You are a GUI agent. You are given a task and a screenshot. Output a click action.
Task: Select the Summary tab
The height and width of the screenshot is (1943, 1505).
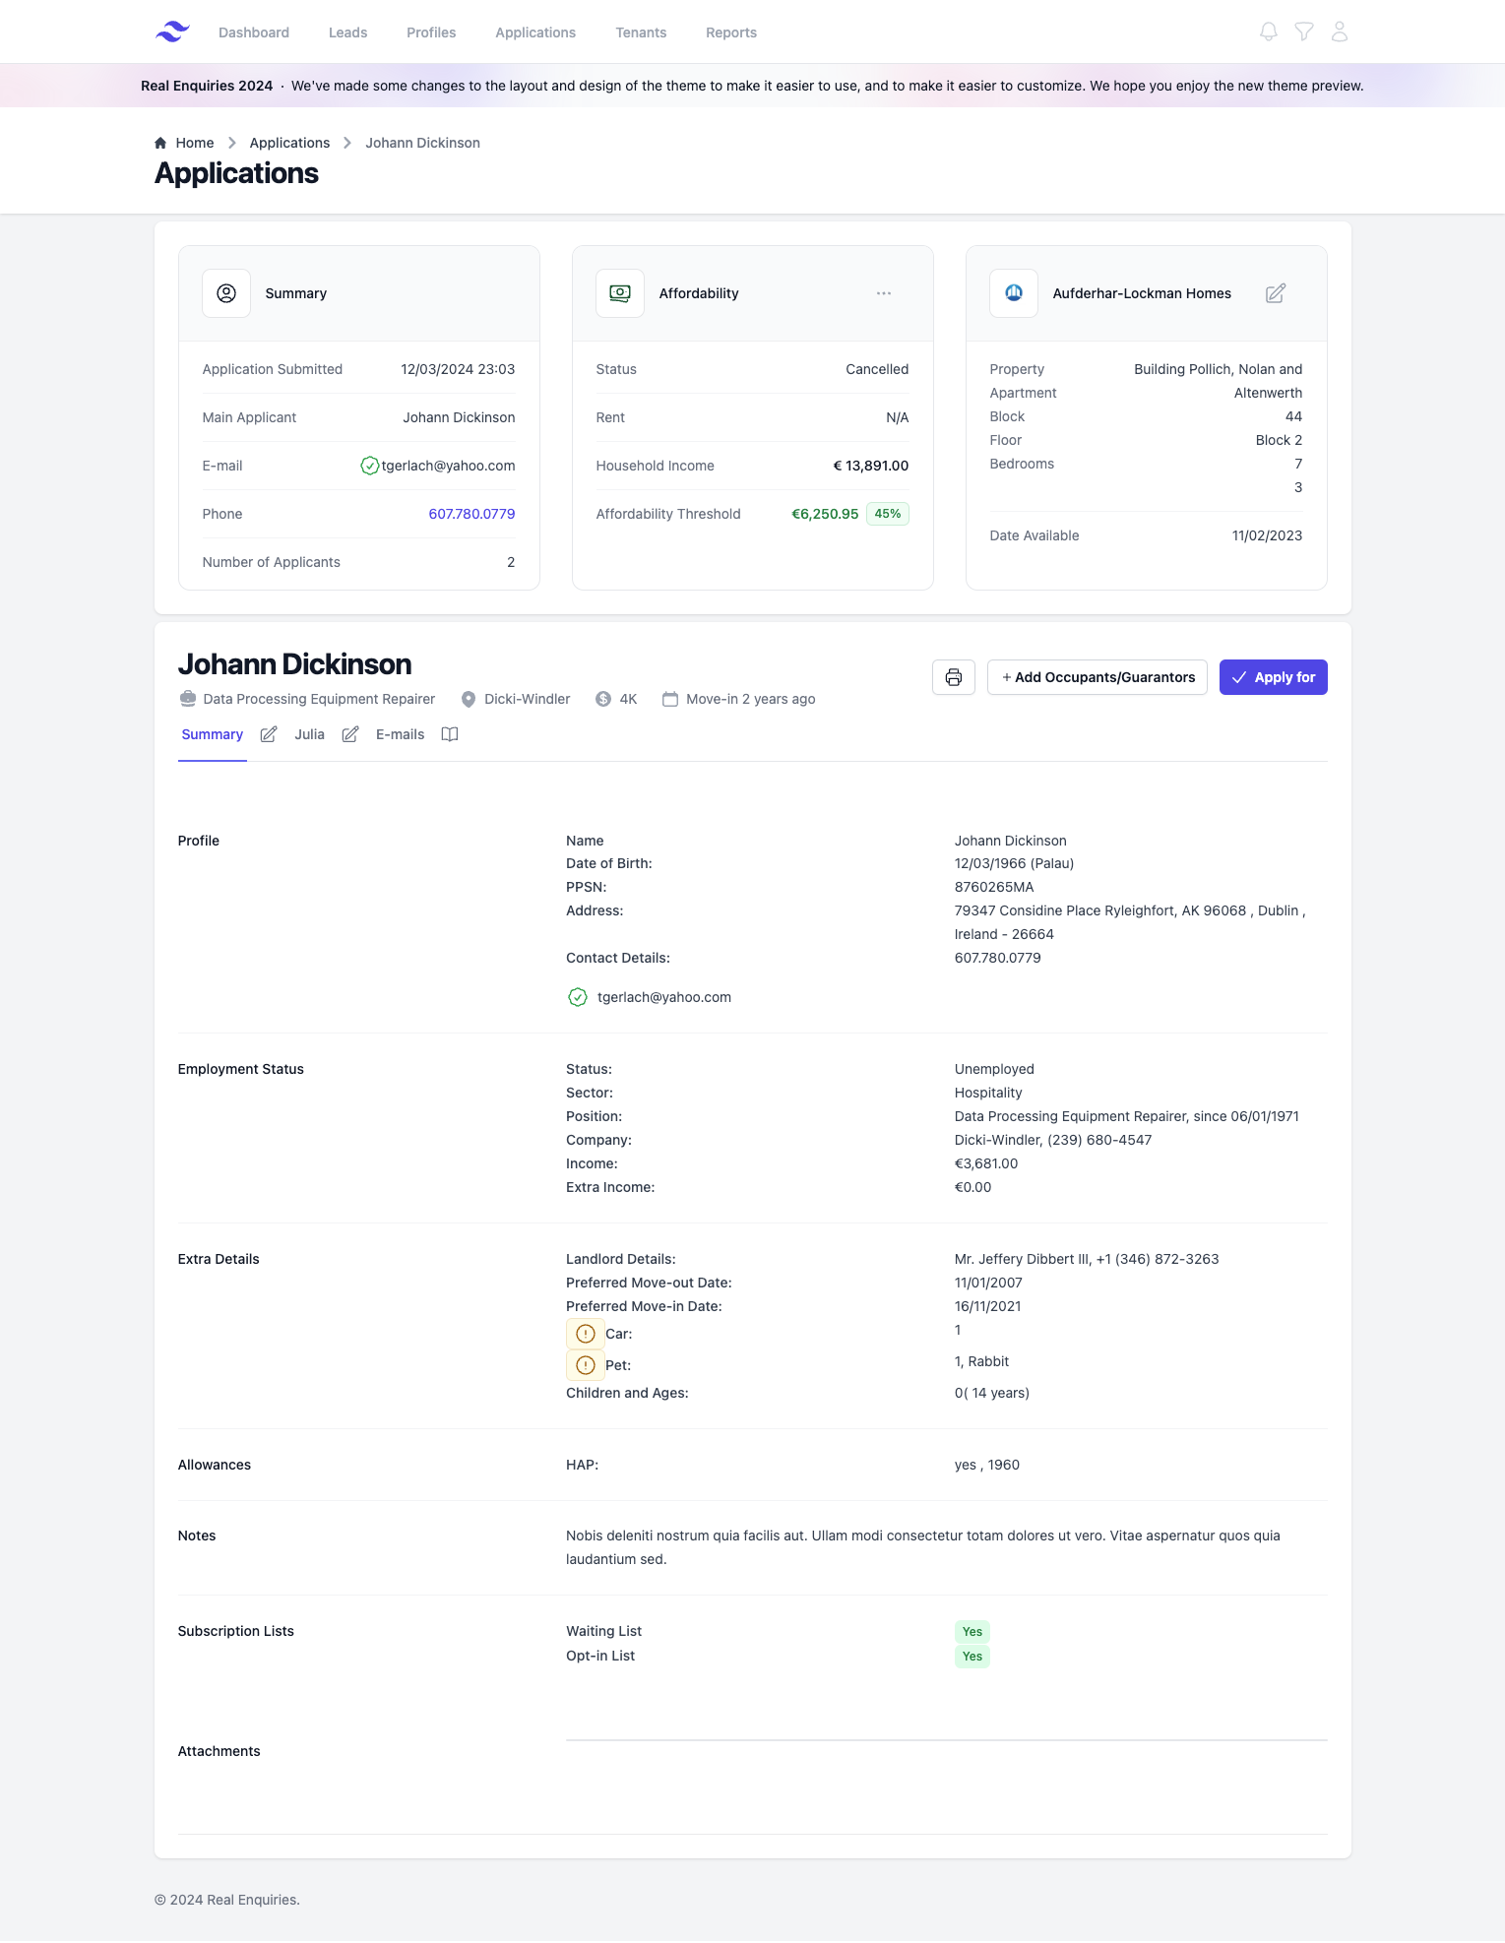click(x=213, y=734)
